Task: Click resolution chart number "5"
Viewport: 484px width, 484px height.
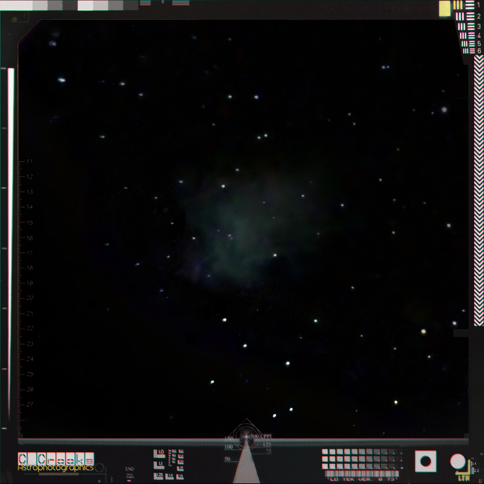Action: [x=479, y=44]
